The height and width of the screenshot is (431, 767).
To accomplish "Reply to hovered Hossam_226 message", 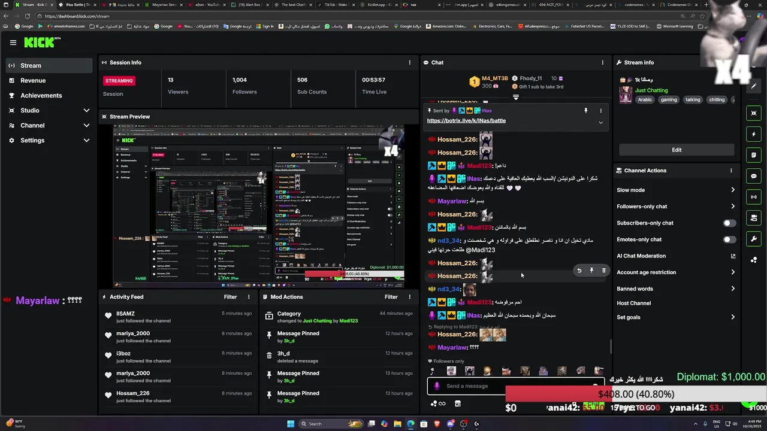I will [x=579, y=271].
